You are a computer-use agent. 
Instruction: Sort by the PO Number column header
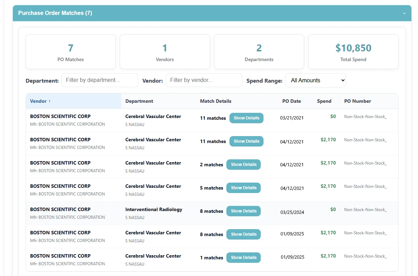tap(357, 101)
